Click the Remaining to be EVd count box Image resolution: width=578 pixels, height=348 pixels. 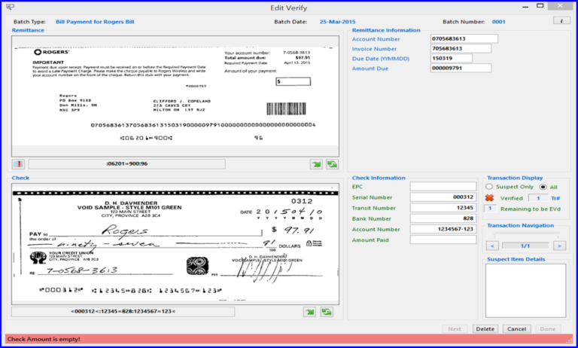pyautogui.click(x=490, y=209)
